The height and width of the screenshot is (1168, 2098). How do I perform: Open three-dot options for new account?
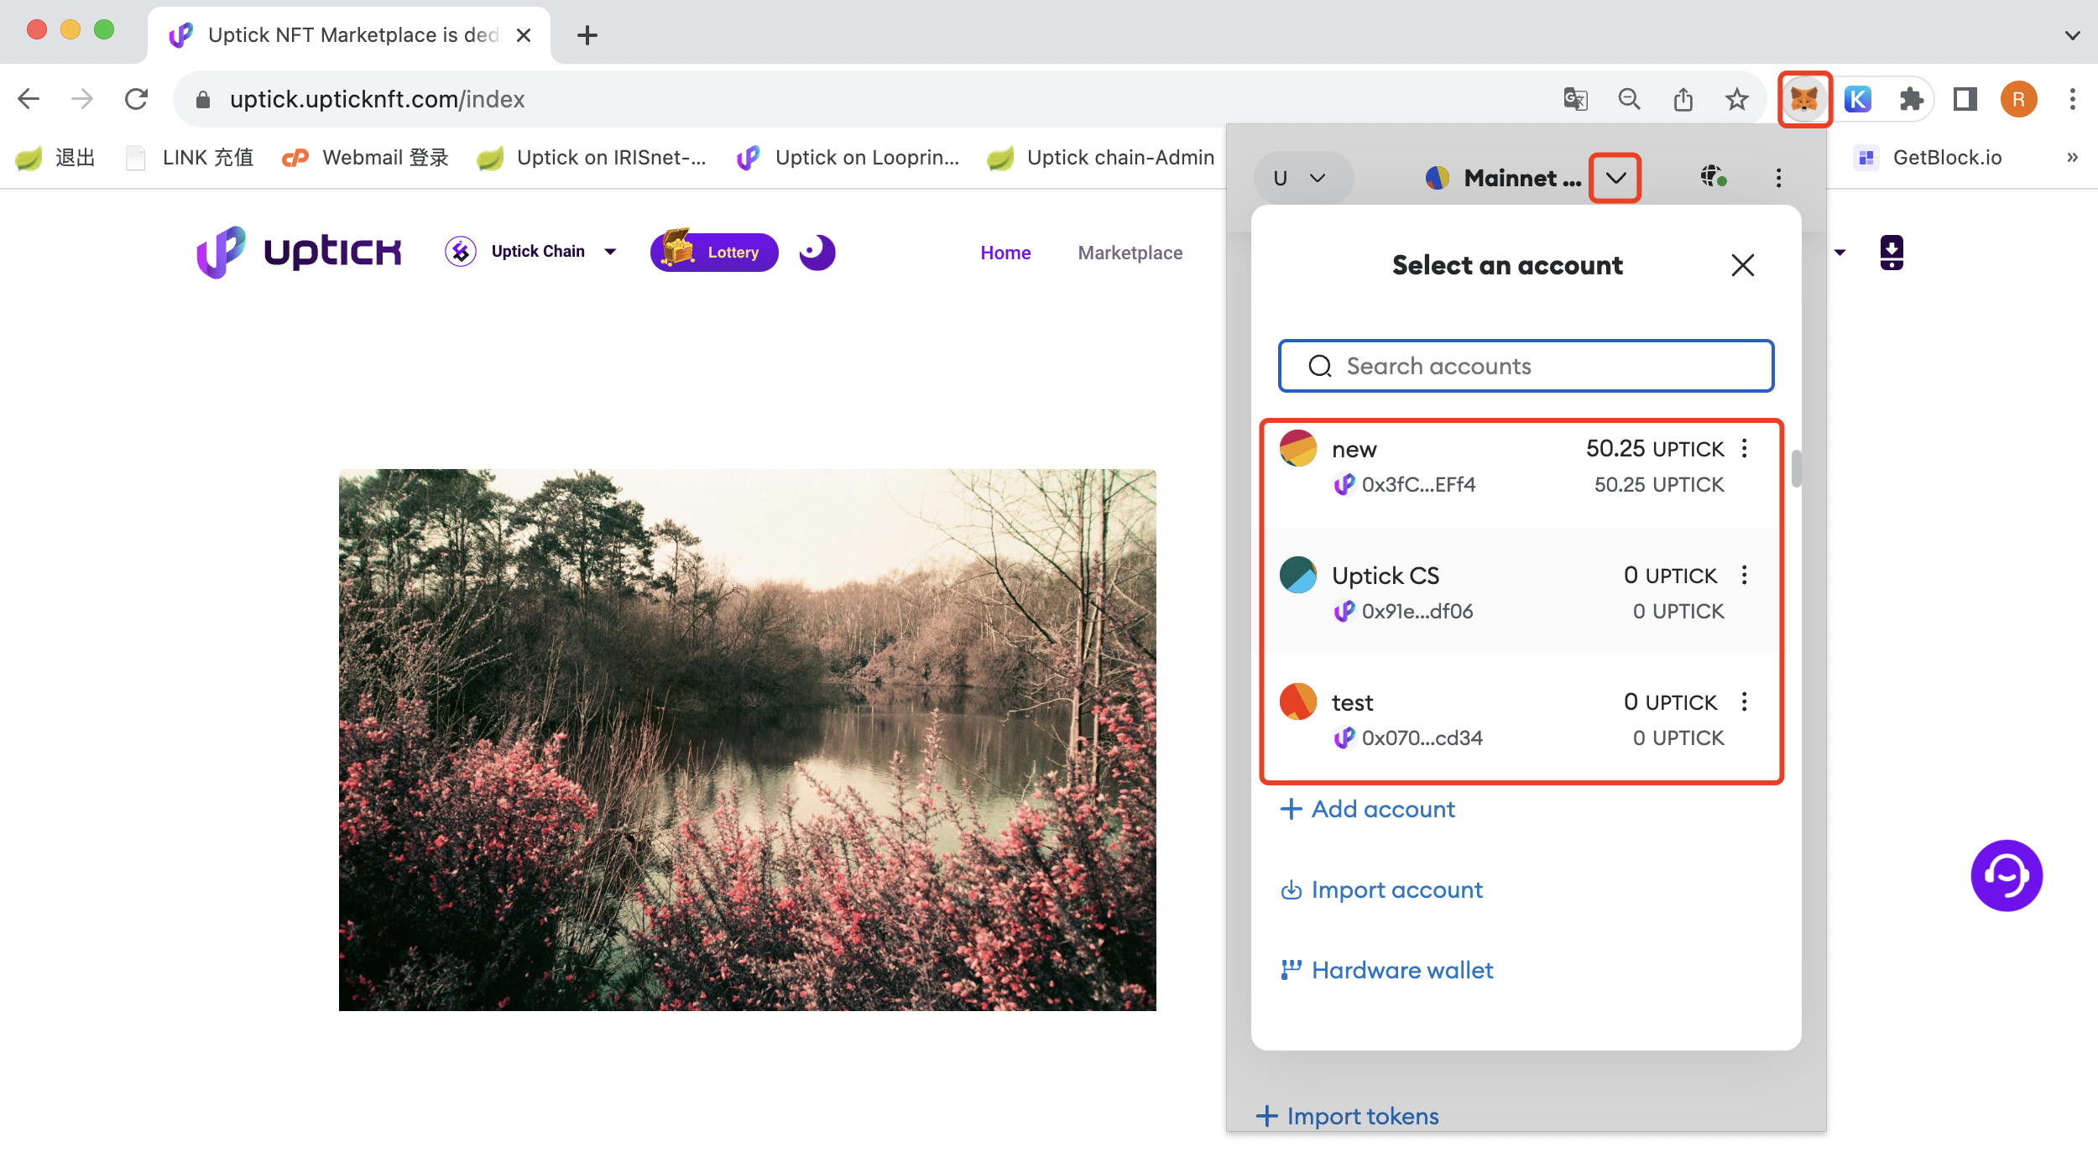pos(1745,449)
